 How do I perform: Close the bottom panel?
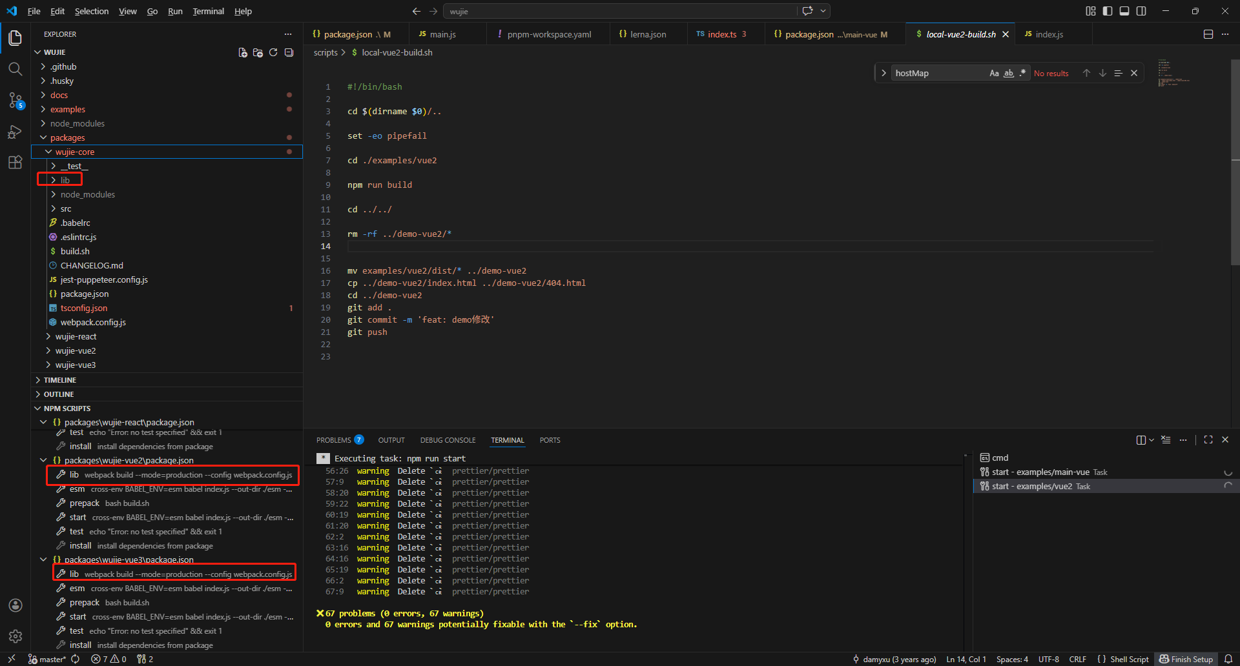(x=1225, y=439)
